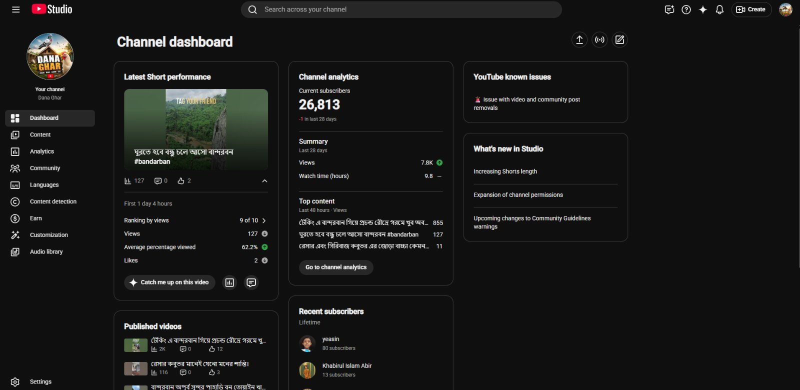
Task: Open Settings at the sidebar bottom
Action: pos(50,381)
